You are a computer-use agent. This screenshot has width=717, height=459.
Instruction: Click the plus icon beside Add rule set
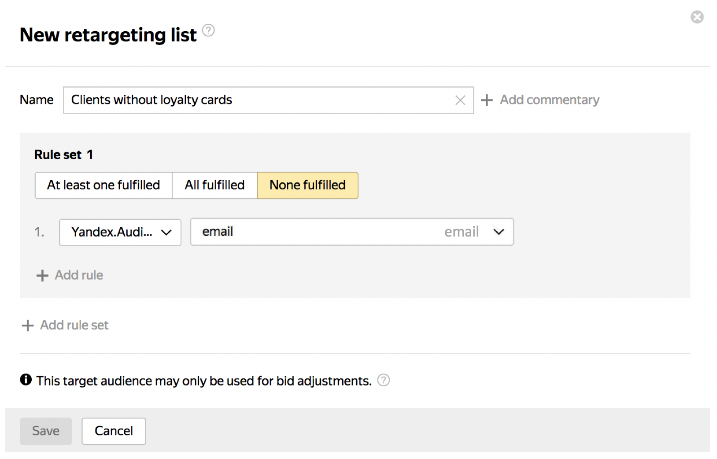(28, 326)
